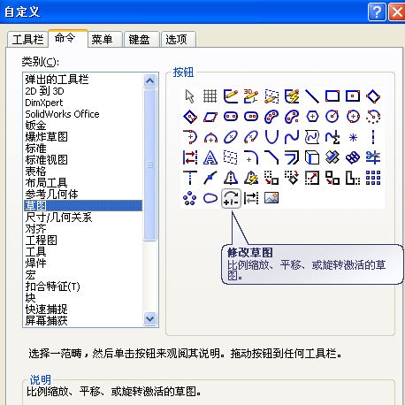
Task: Select the Straight Slot icon with two points
Action: point(231,117)
